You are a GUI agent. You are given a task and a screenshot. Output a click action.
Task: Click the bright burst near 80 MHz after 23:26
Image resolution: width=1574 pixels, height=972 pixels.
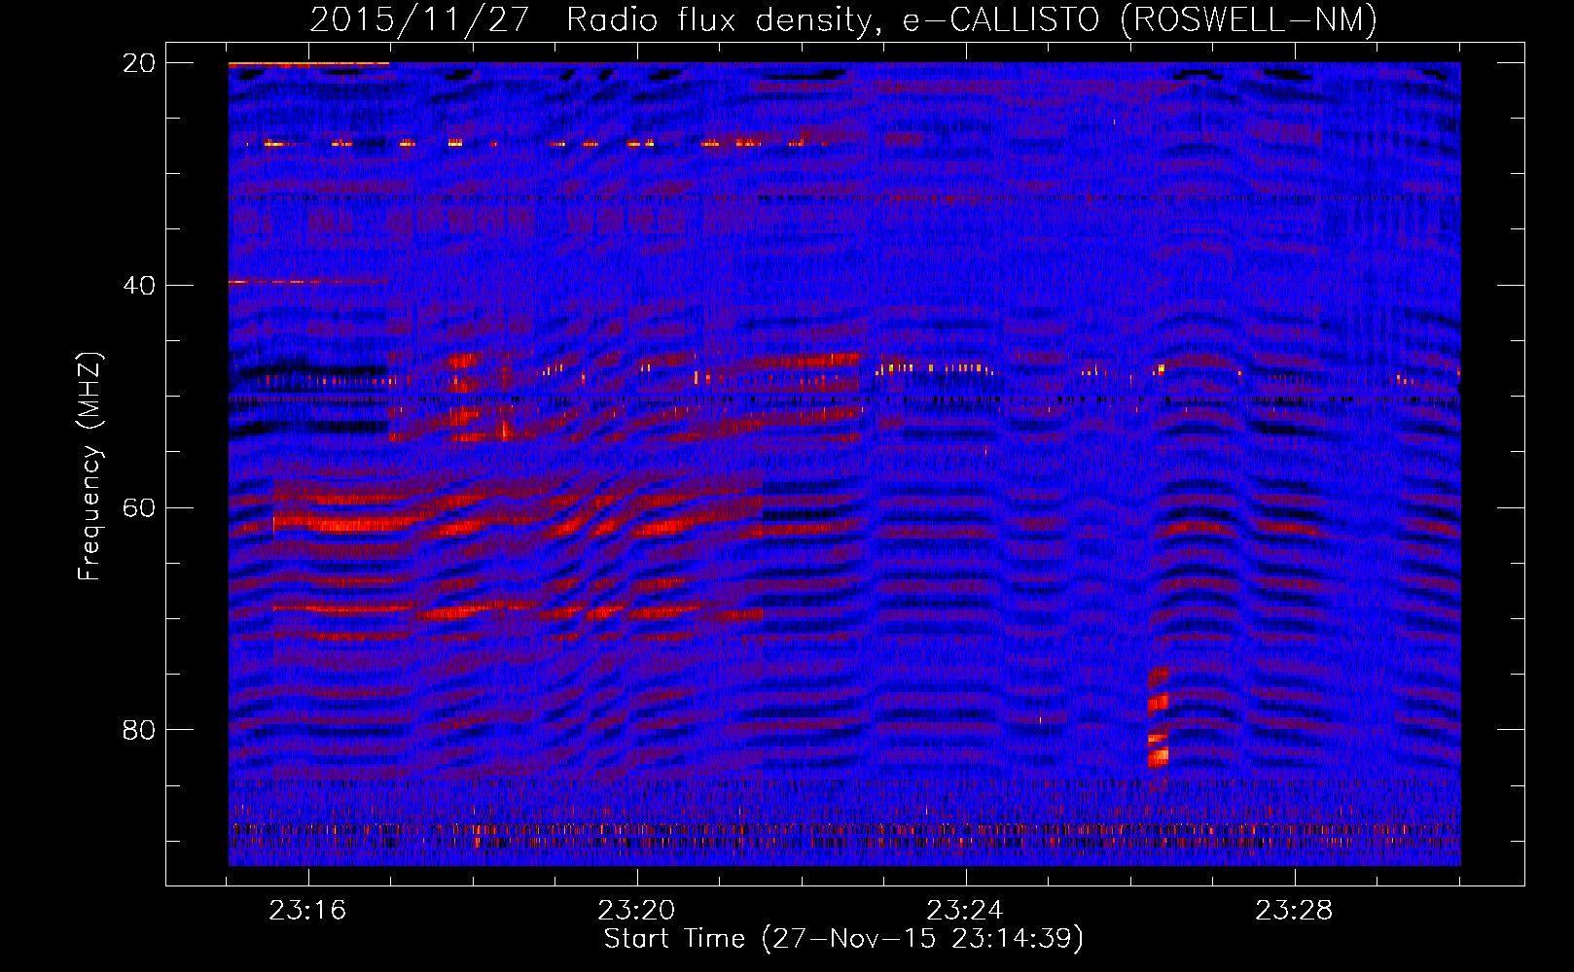[x=1158, y=717]
